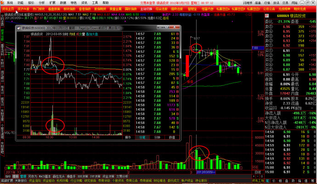Open 综合选股 in the red toolbar
317x184 pixels.
point(162,9)
